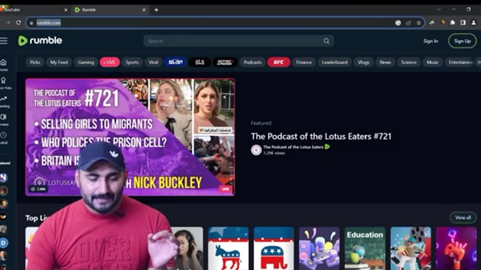Viewport: 481px width, 270px height.
Task: Open the Education category card
Action: (365, 248)
